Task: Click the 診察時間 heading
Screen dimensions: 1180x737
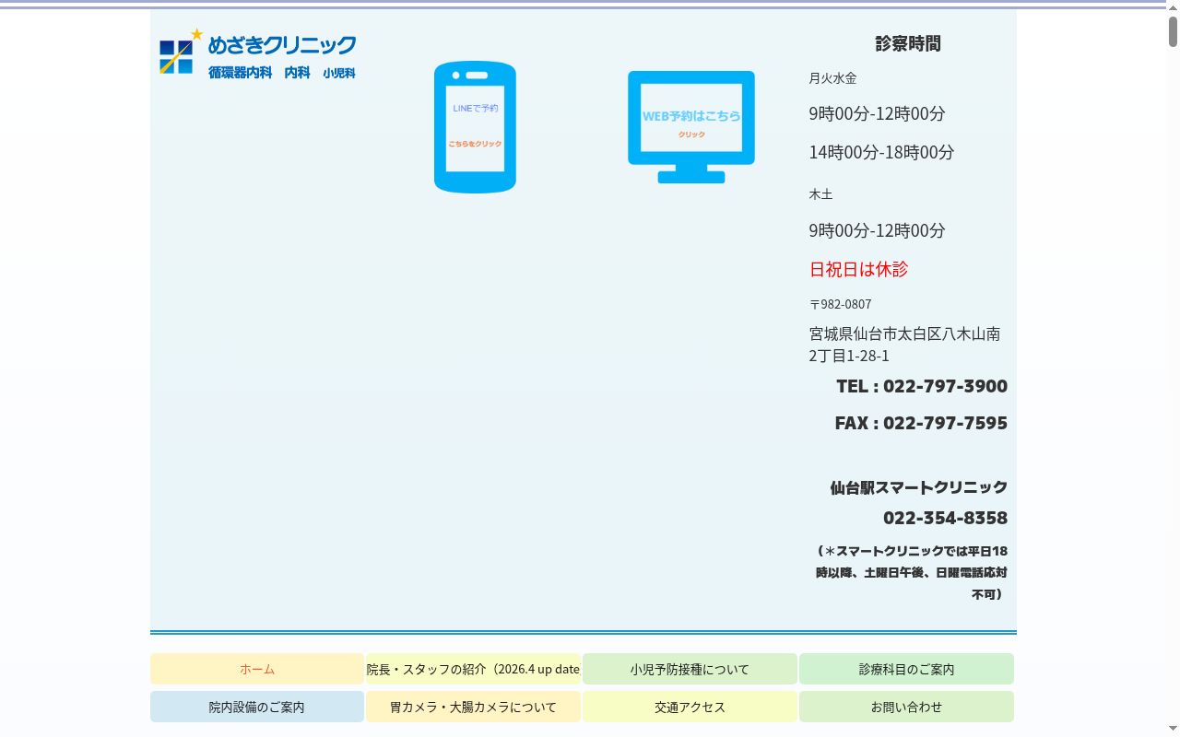Action: 908,43
